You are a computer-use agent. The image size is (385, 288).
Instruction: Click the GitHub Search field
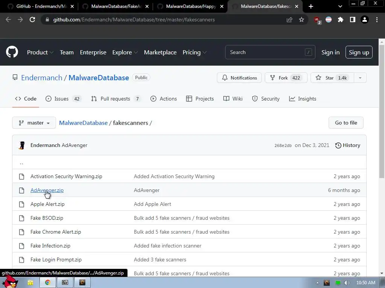270,52
